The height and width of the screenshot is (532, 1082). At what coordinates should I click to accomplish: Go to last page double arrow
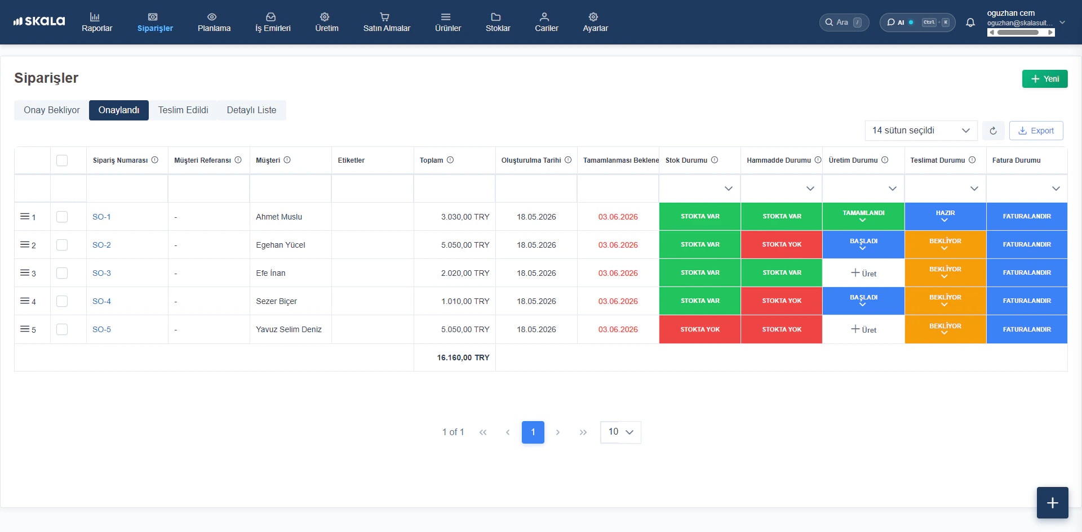coord(583,432)
